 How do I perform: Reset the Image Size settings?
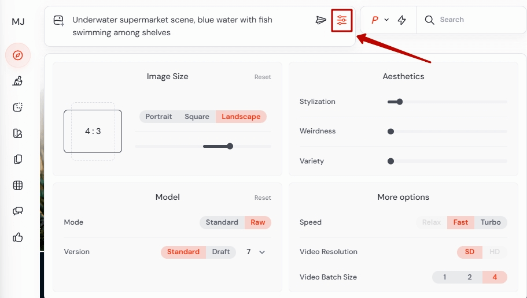click(x=263, y=77)
